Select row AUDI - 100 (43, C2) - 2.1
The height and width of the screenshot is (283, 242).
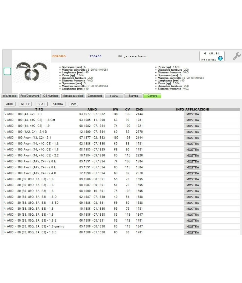coord(122,114)
